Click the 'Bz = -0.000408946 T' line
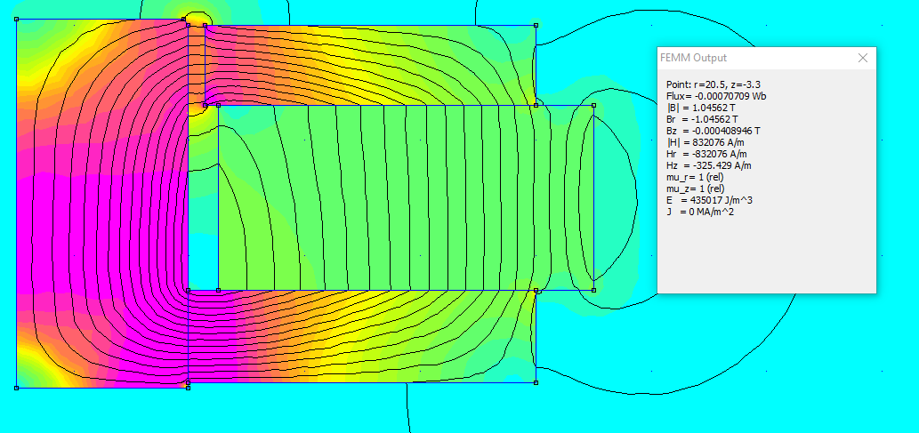Image resolution: width=919 pixels, height=433 pixels. 713,131
